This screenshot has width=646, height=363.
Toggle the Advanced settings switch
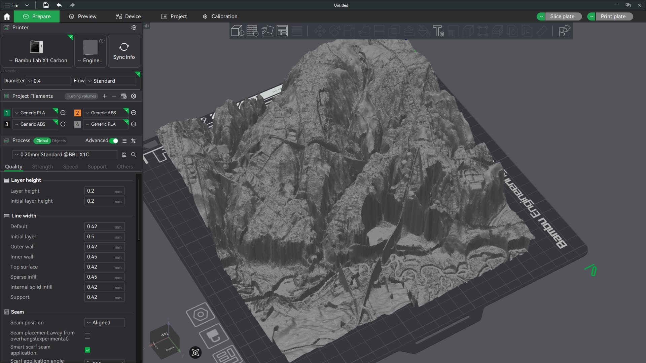[x=114, y=141]
